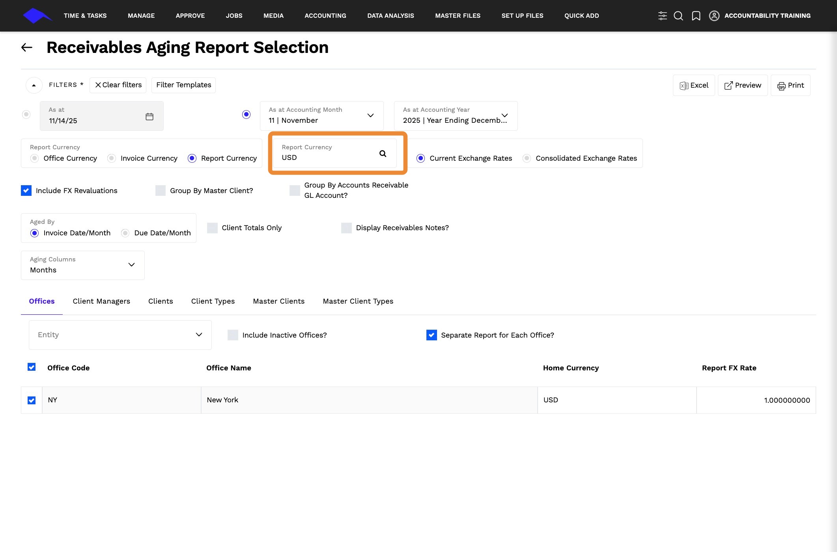Uncheck Include FX Revaluations
837x552 pixels.
26,191
